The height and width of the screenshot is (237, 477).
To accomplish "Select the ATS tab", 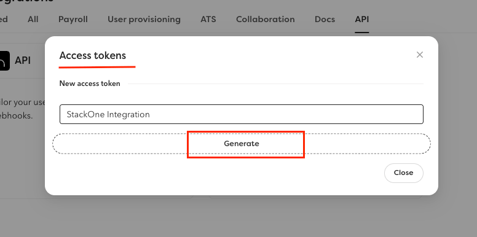I will pyautogui.click(x=208, y=20).
